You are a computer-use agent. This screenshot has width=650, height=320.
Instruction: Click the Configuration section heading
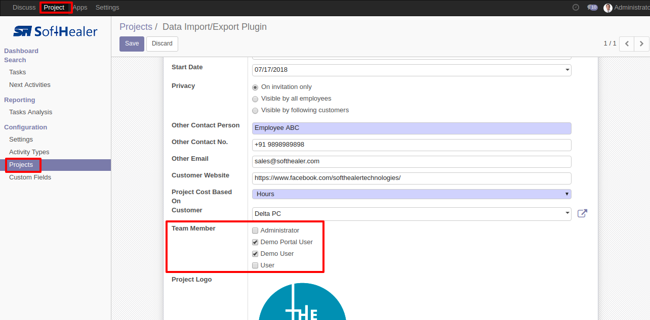coord(26,127)
